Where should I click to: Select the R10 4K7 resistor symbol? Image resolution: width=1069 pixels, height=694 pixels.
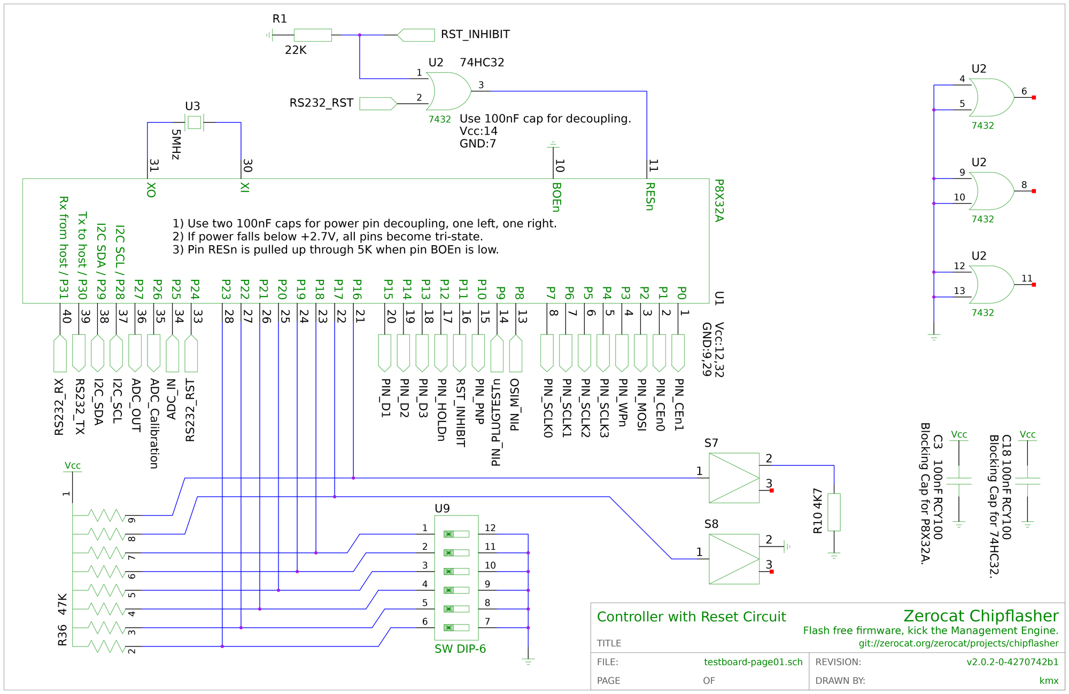click(834, 512)
